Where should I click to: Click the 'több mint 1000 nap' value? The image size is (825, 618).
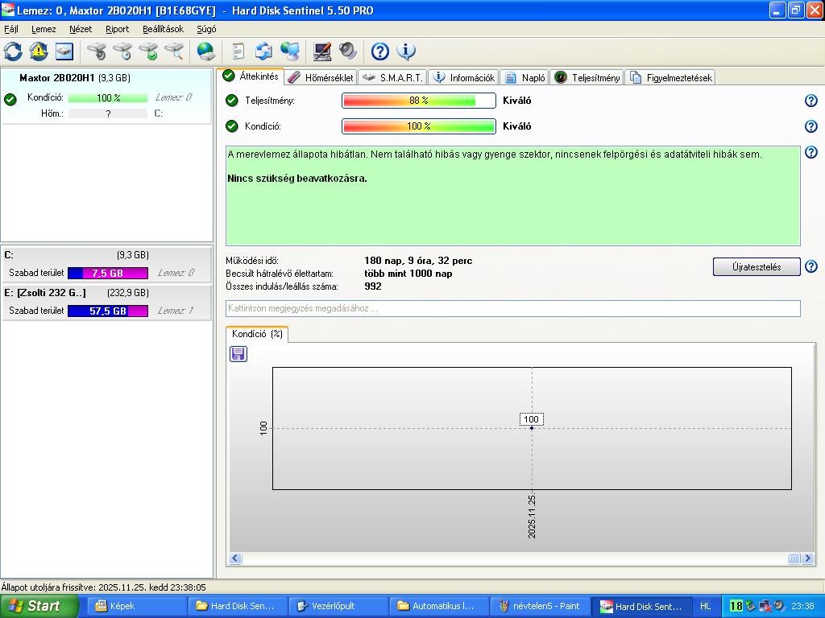[x=408, y=274]
